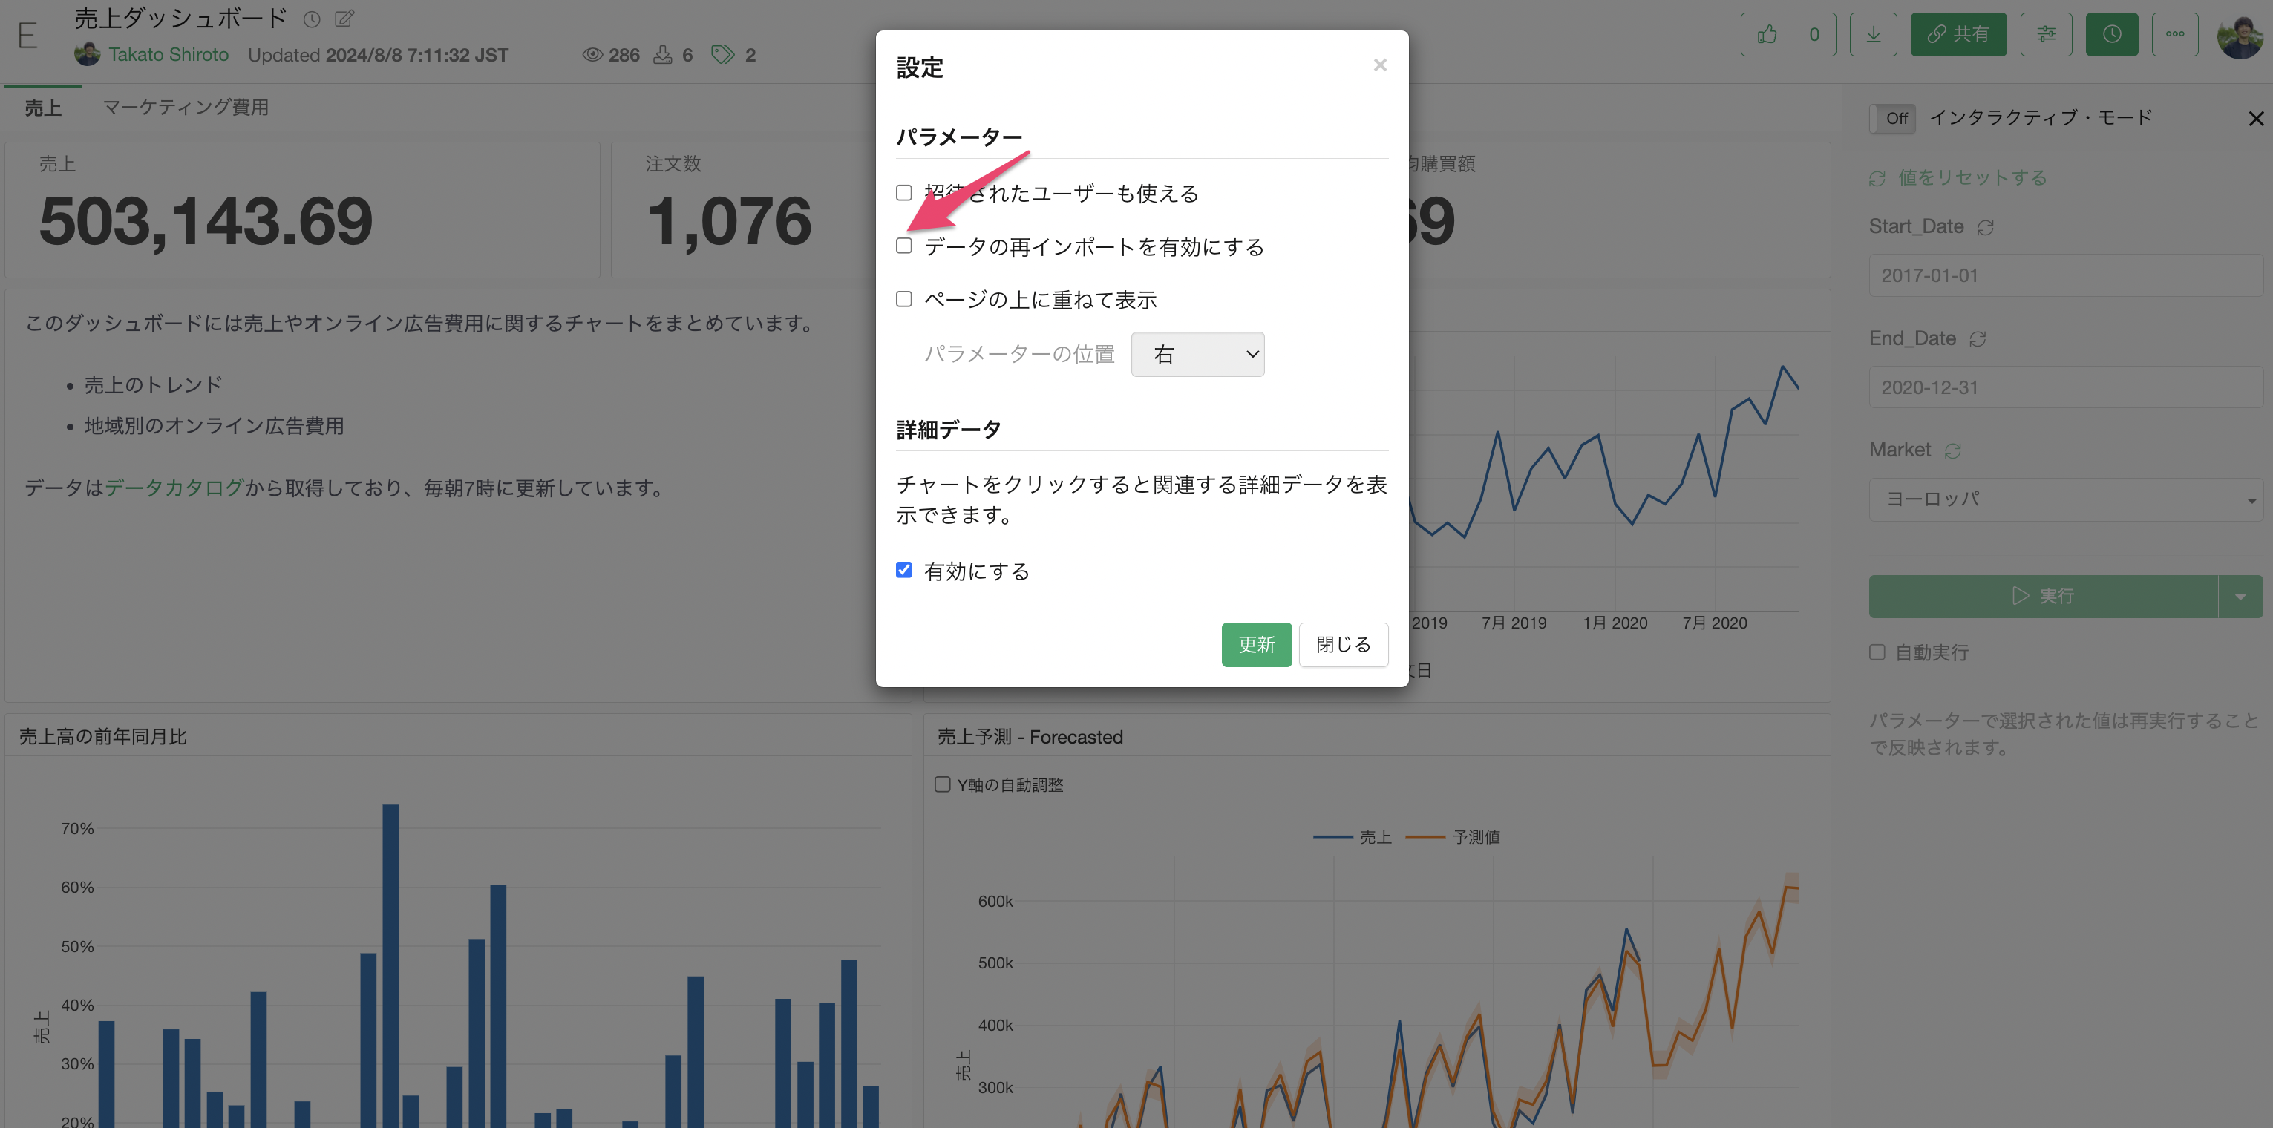Screen dimensions: 2273x1128
Task: Click the green 更新 button
Action: coord(1257,645)
